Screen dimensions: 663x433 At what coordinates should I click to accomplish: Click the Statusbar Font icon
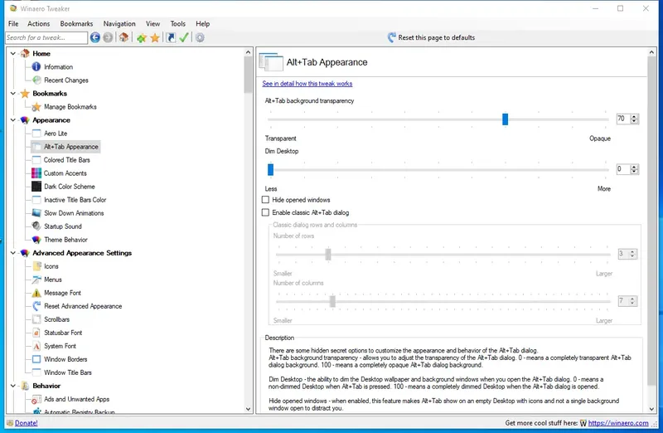pyautogui.click(x=36, y=333)
